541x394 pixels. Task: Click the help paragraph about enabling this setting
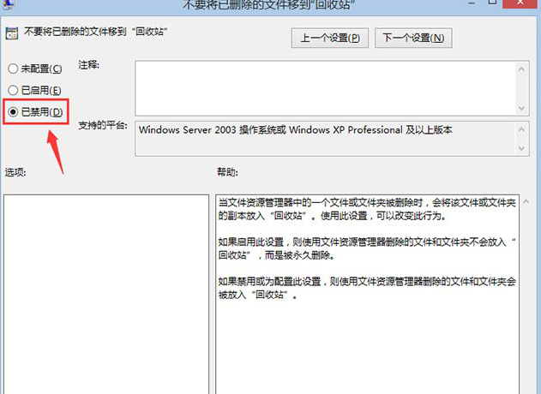click(x=368, y=248)
